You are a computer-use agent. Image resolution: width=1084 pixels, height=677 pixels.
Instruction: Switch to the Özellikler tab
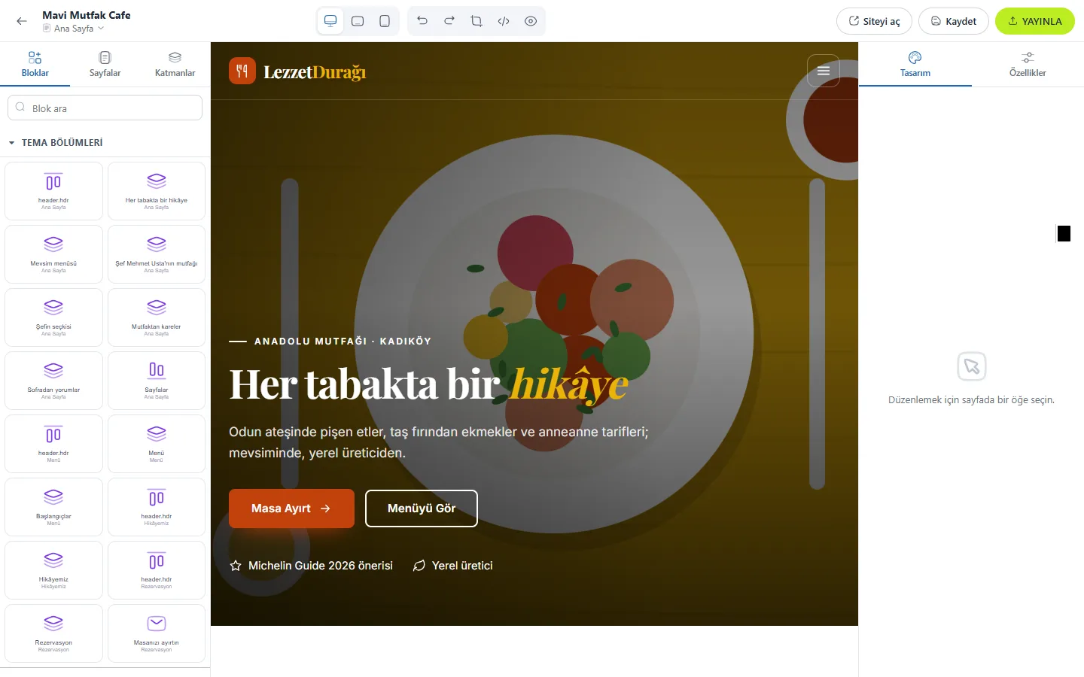coord(1028,65)
